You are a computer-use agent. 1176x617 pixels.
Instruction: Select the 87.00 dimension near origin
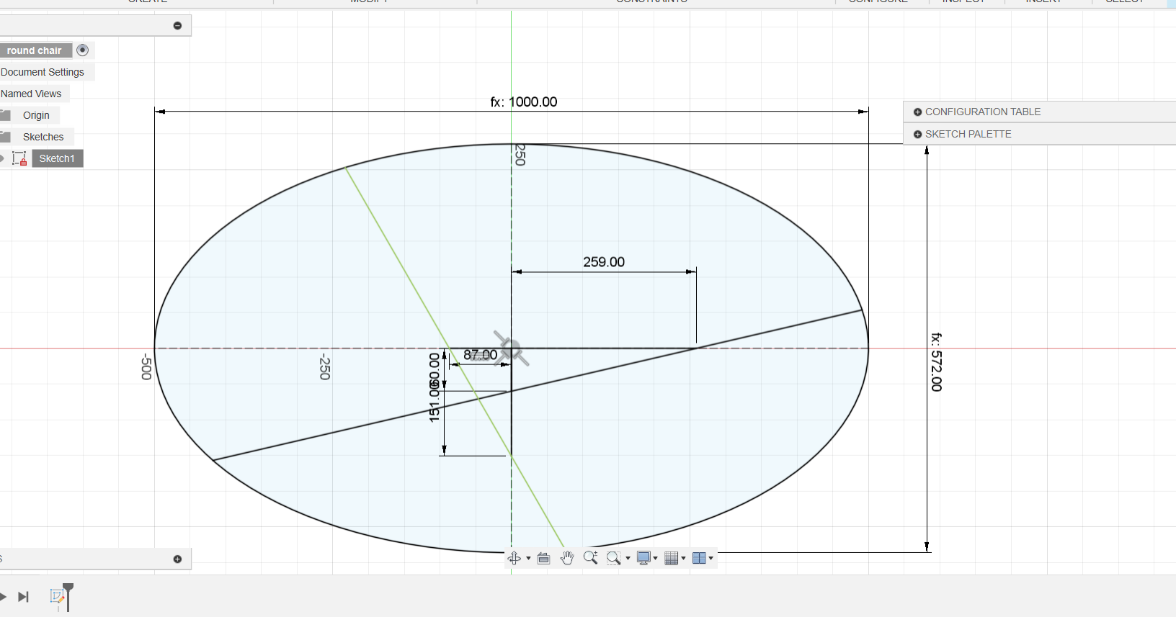coord(480,355)
